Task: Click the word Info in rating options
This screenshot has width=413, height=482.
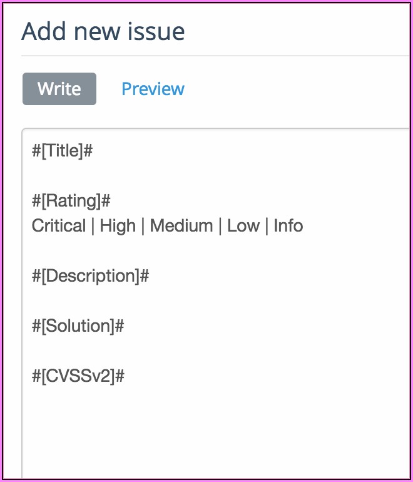Action: tap(288, 226)
